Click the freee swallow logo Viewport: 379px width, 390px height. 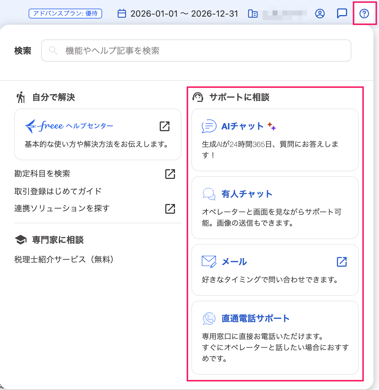pos(31,126)
